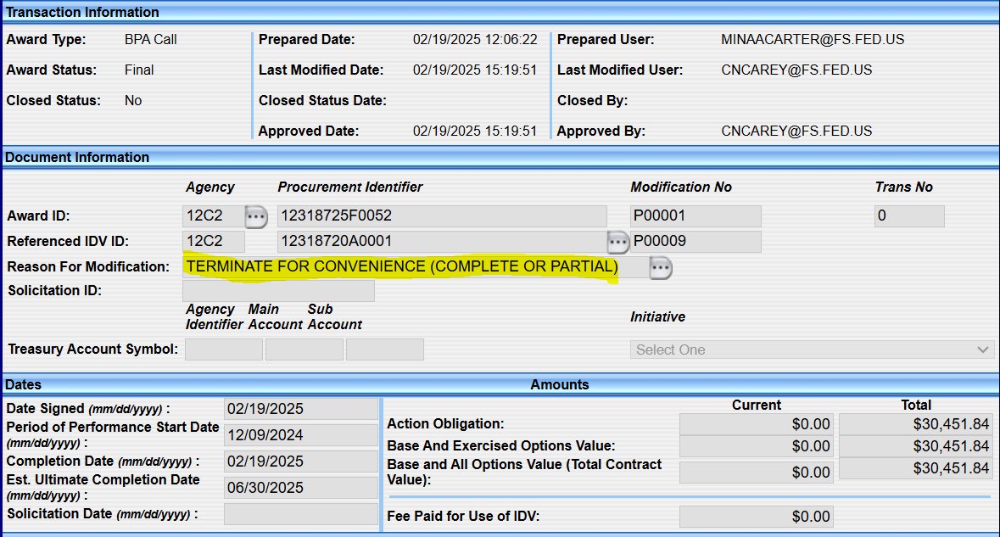Screen dimensions: 1000x537
Task: Click the Referenced IDV ID agency field
Action: (213, 242)
